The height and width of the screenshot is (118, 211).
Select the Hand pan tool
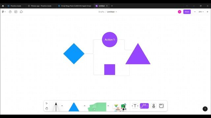point(46,108)
